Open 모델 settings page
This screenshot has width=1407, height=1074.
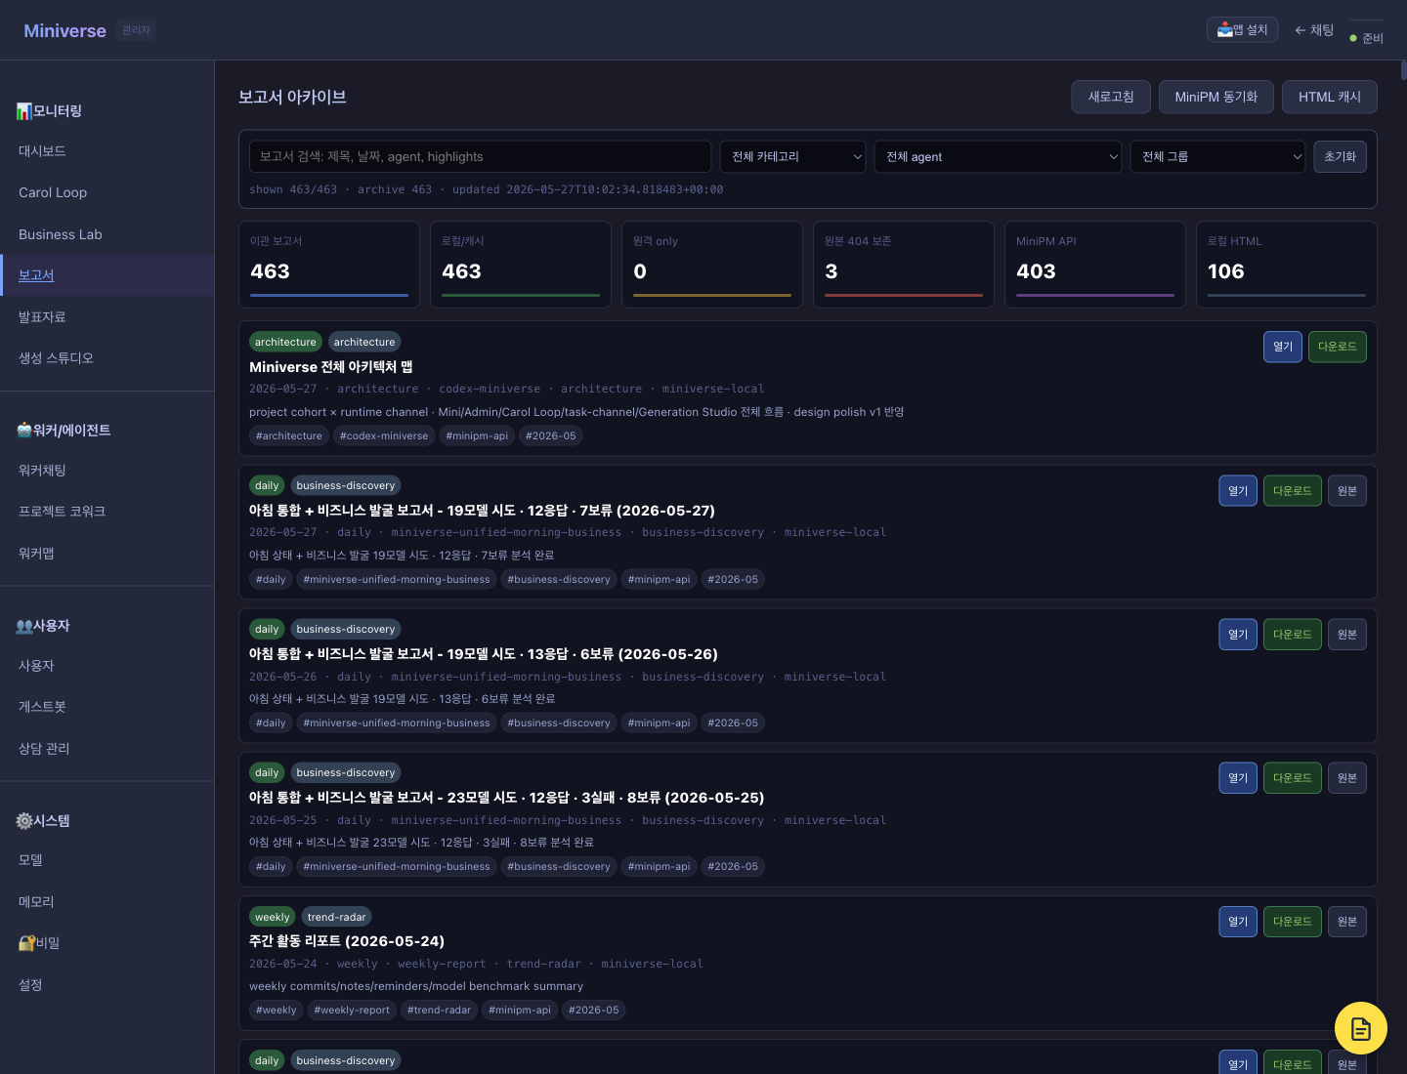click(x=107, y=860)
